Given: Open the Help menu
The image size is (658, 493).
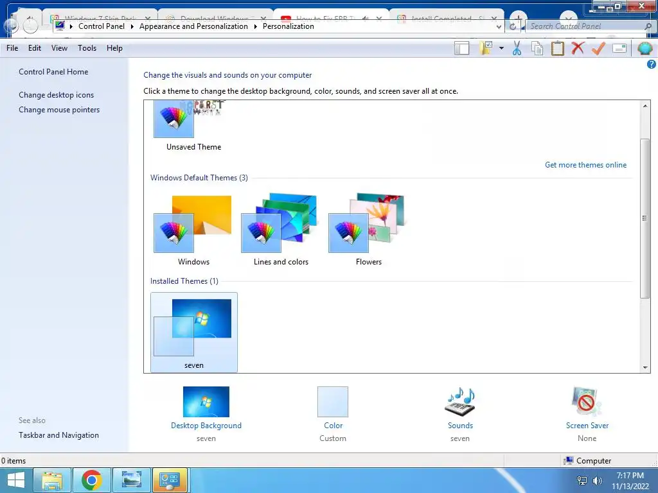Looking at the screenshot, I should coord(114,48).
